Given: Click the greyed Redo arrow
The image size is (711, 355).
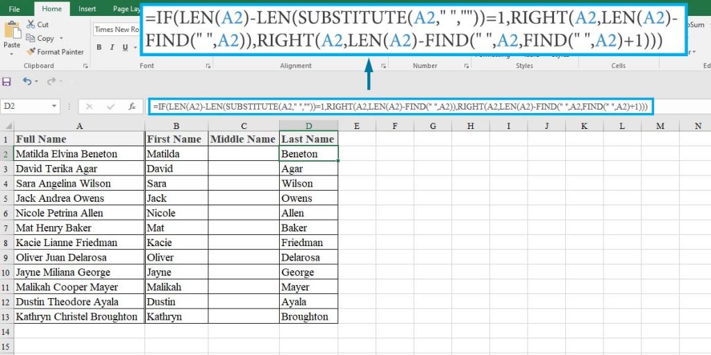Looking at the screenshot, I should (x=51, y=82).
